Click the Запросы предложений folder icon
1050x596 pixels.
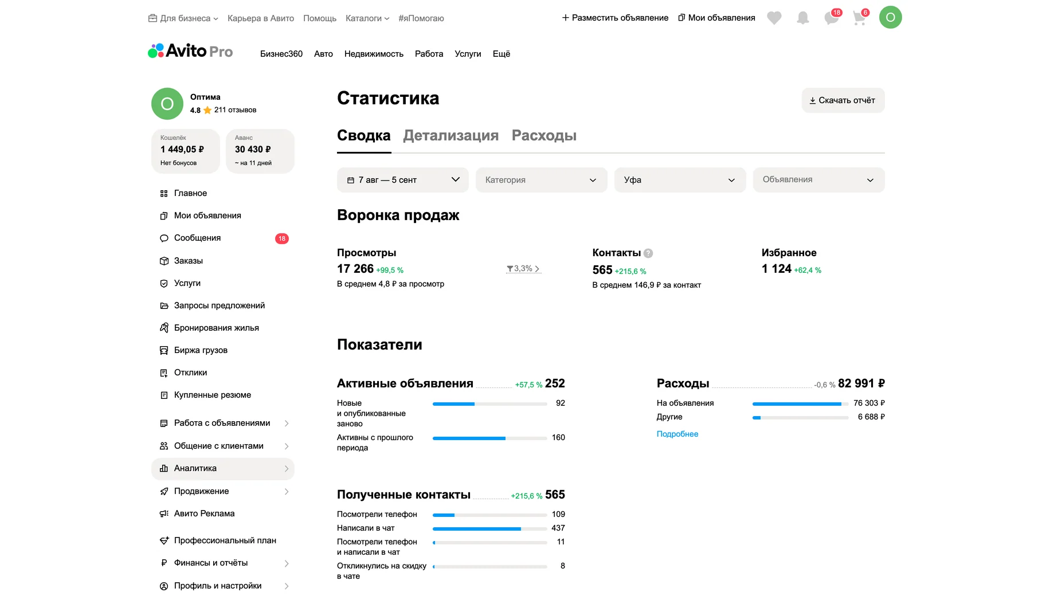[x=164, y=306]
